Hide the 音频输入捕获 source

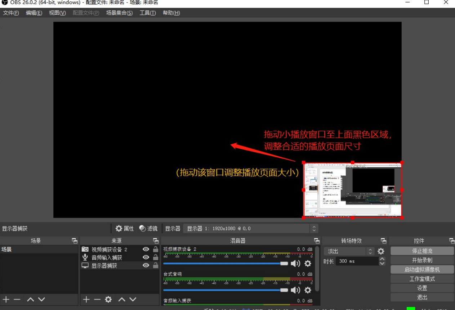[146, 257]
